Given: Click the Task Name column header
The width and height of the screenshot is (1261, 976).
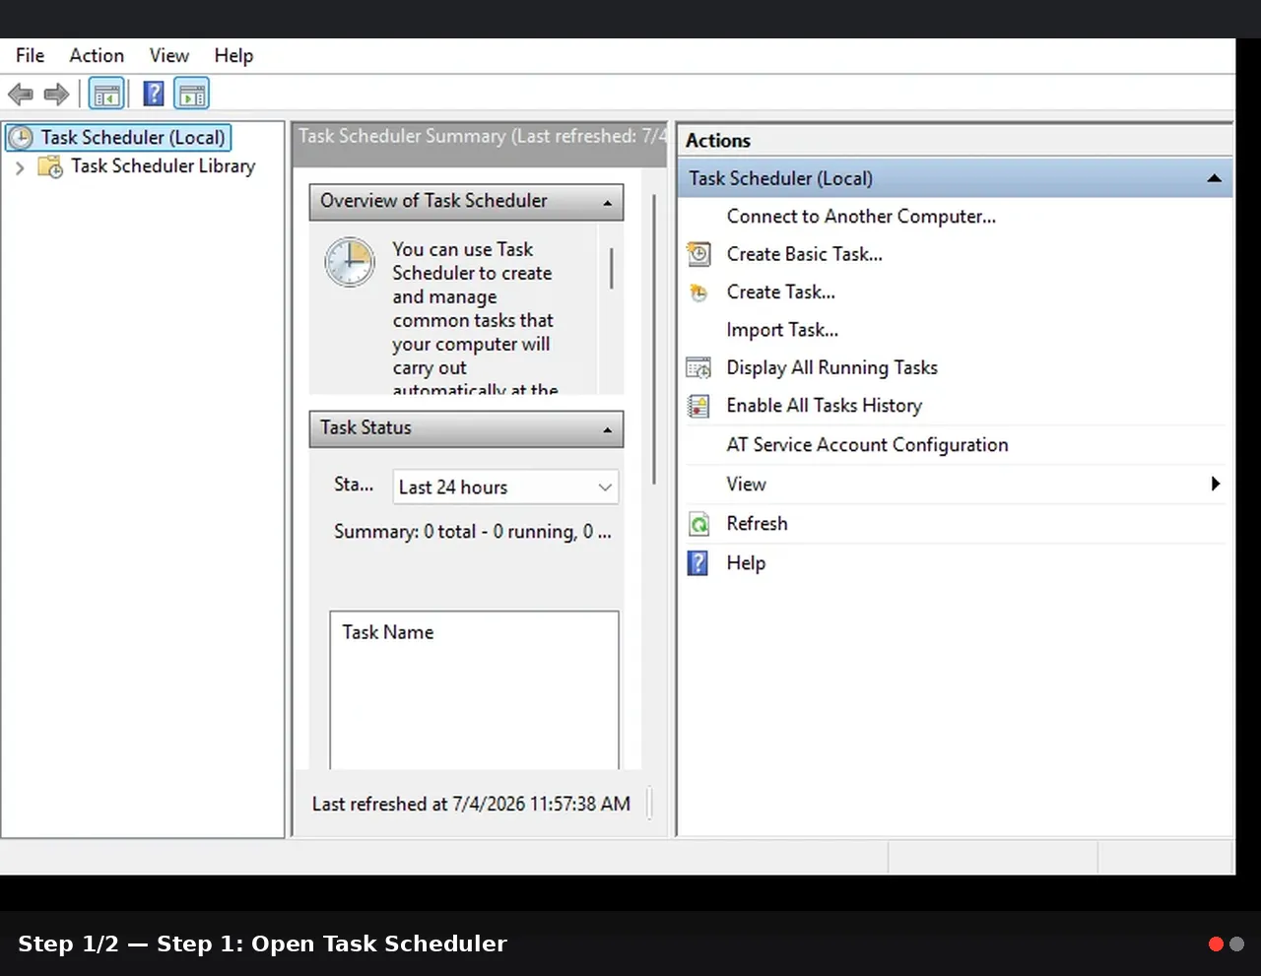Looking at the screenshot, I should (x=387, y=632).
